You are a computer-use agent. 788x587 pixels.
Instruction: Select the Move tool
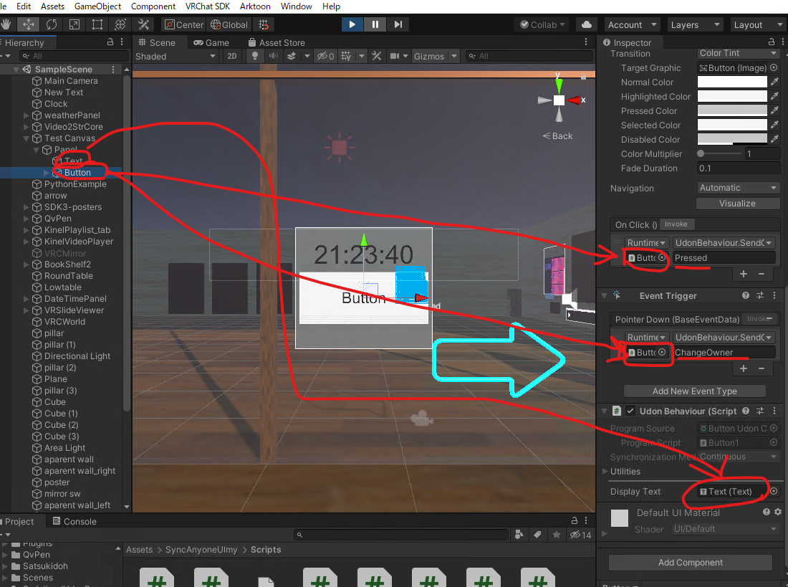28,24
